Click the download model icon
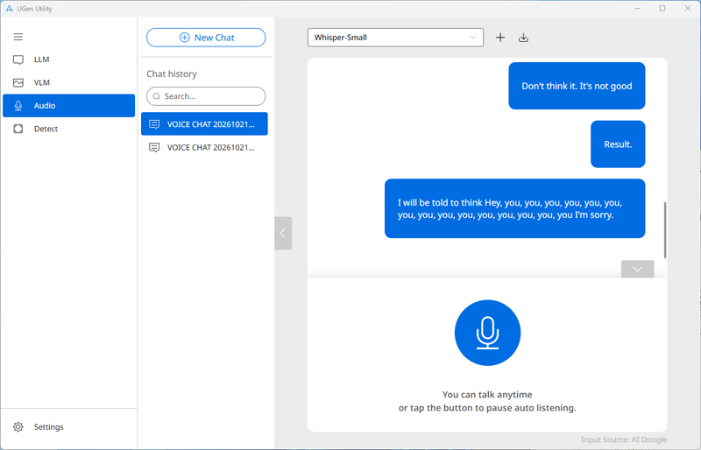The image size is (701, 450). [523, 38]
